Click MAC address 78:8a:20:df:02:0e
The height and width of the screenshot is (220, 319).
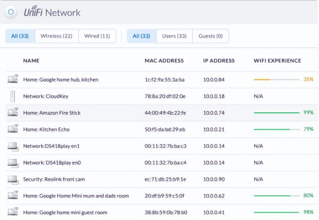[165, 96]
